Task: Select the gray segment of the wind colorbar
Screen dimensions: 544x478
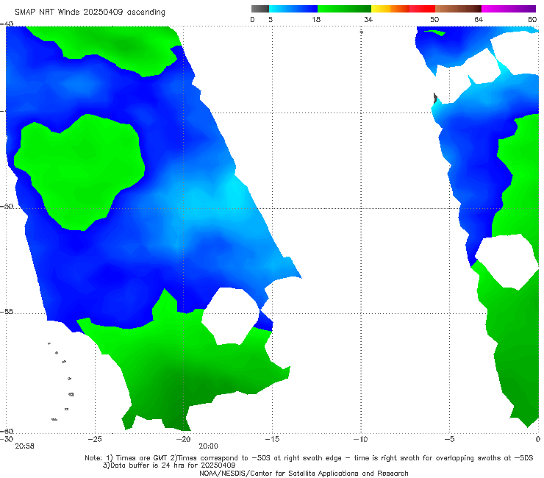Action: (260, 9)
